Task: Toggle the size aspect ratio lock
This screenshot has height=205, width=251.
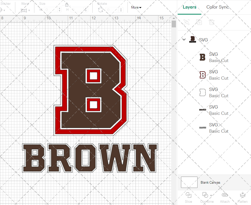Action: coord(67,5)
